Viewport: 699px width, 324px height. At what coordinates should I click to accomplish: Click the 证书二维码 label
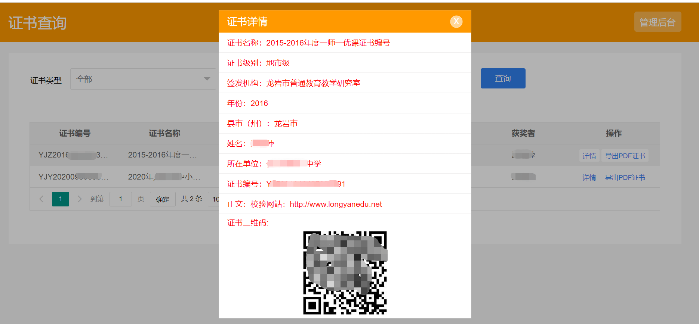point(247,223)
